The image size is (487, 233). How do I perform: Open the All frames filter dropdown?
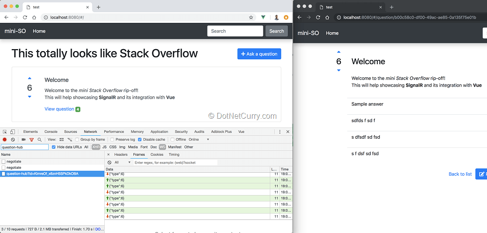pyautogui.click(x=122, y=162)
